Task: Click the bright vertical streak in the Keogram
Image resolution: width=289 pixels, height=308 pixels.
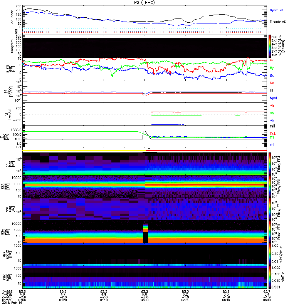Action: click(x=70, y=48)
